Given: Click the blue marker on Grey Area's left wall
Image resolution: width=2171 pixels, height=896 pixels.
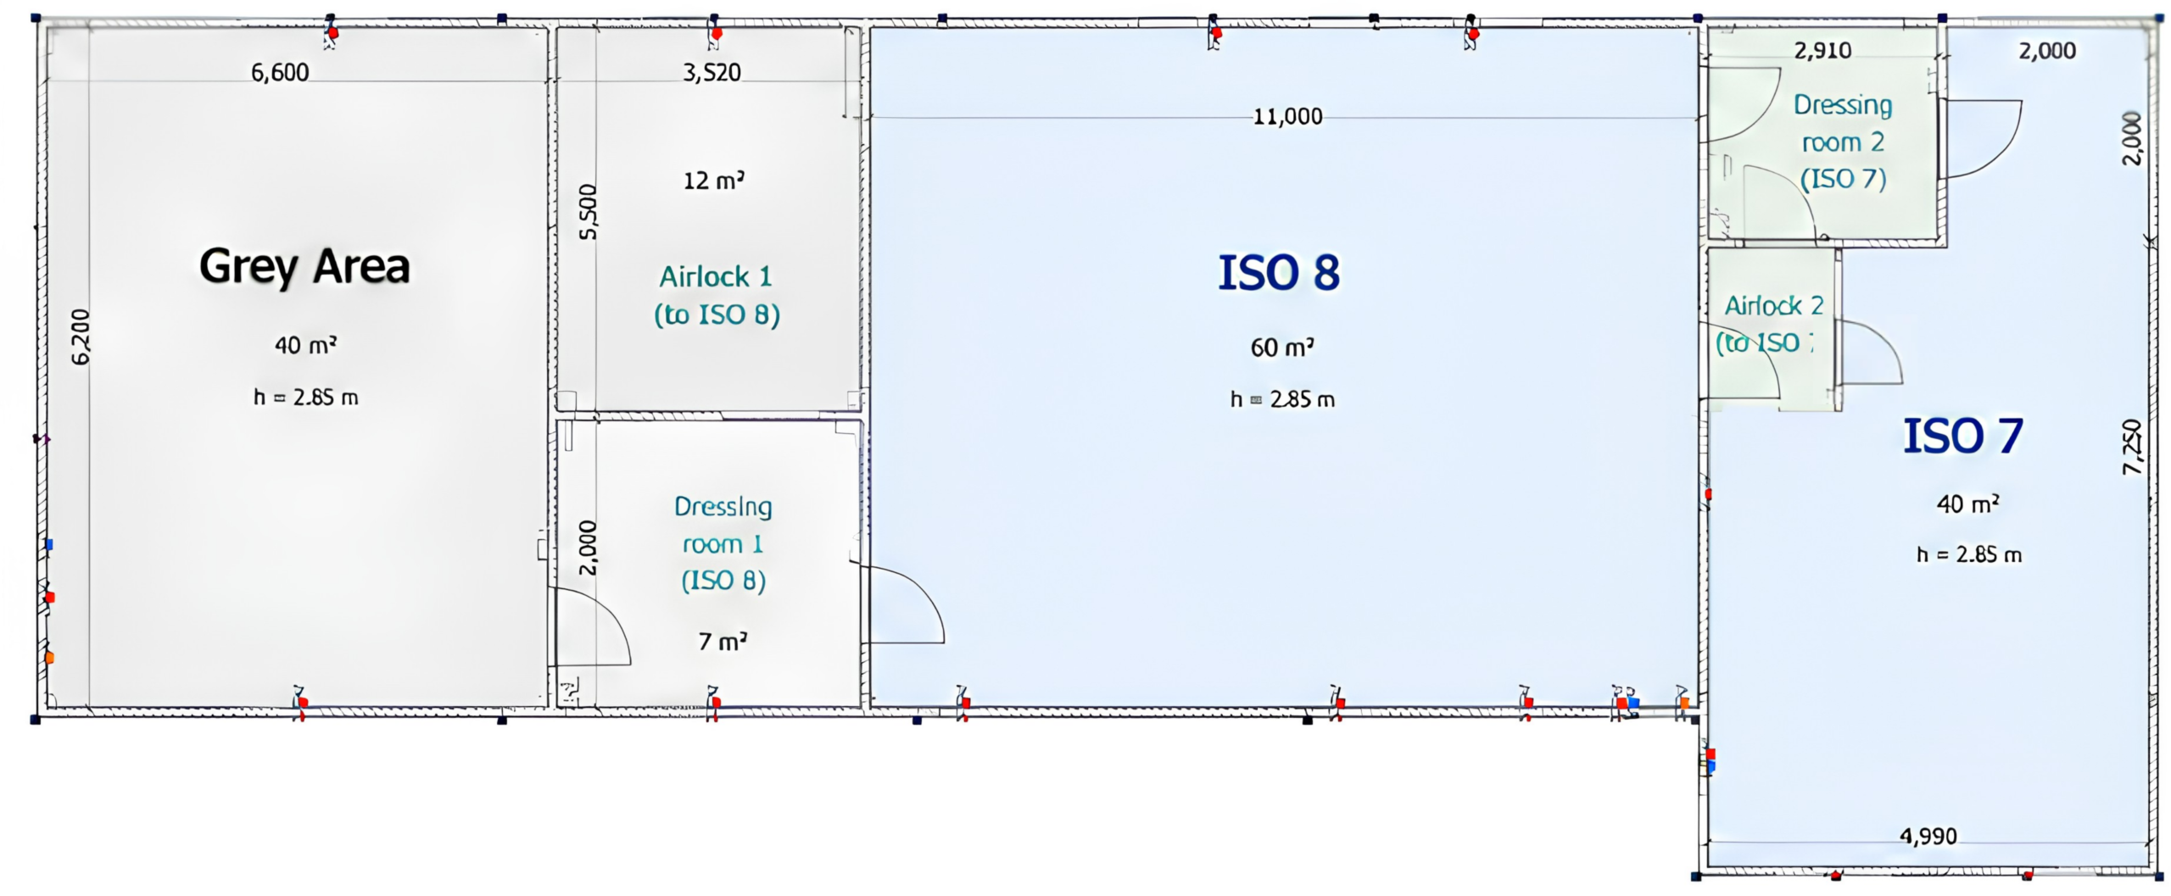Looking at the screenshot, I should pyautogui.click(x=49, y=544).
